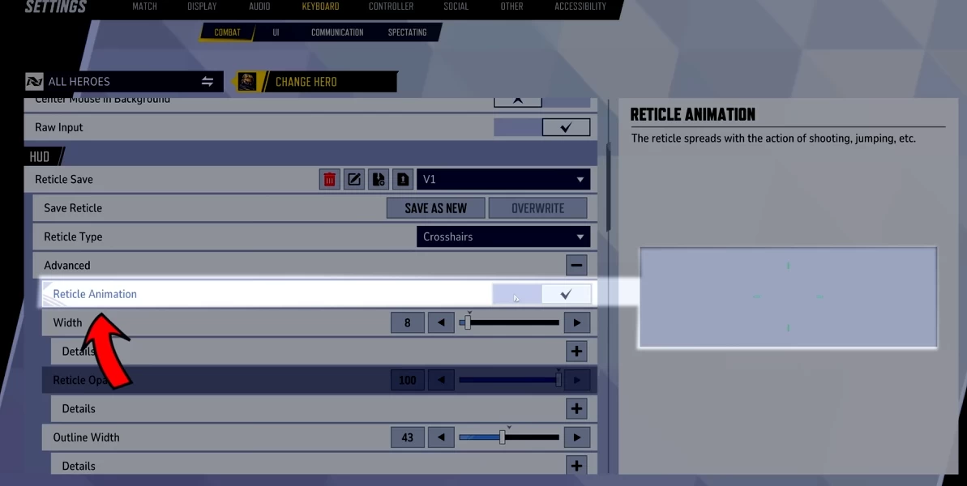
Task: Increase Outline Width with right arrow
Action: click(576, 438)
